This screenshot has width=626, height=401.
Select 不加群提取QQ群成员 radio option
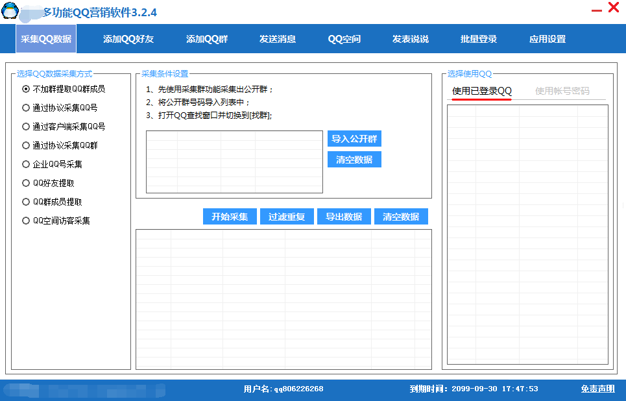64,89
